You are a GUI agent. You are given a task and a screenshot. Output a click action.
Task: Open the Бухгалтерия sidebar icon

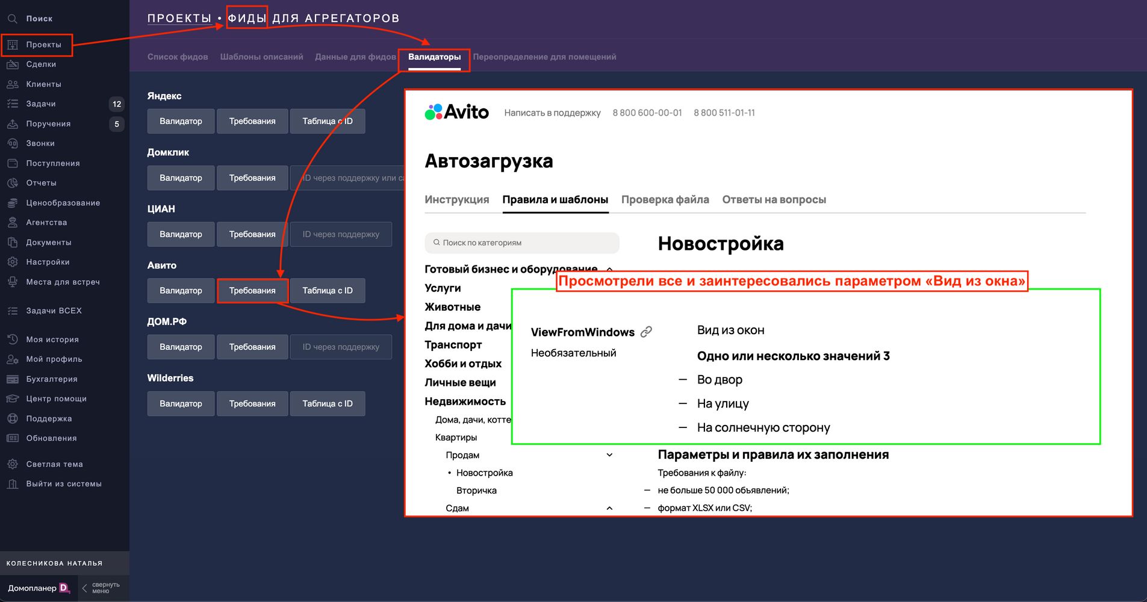click(x=13, y=379)
